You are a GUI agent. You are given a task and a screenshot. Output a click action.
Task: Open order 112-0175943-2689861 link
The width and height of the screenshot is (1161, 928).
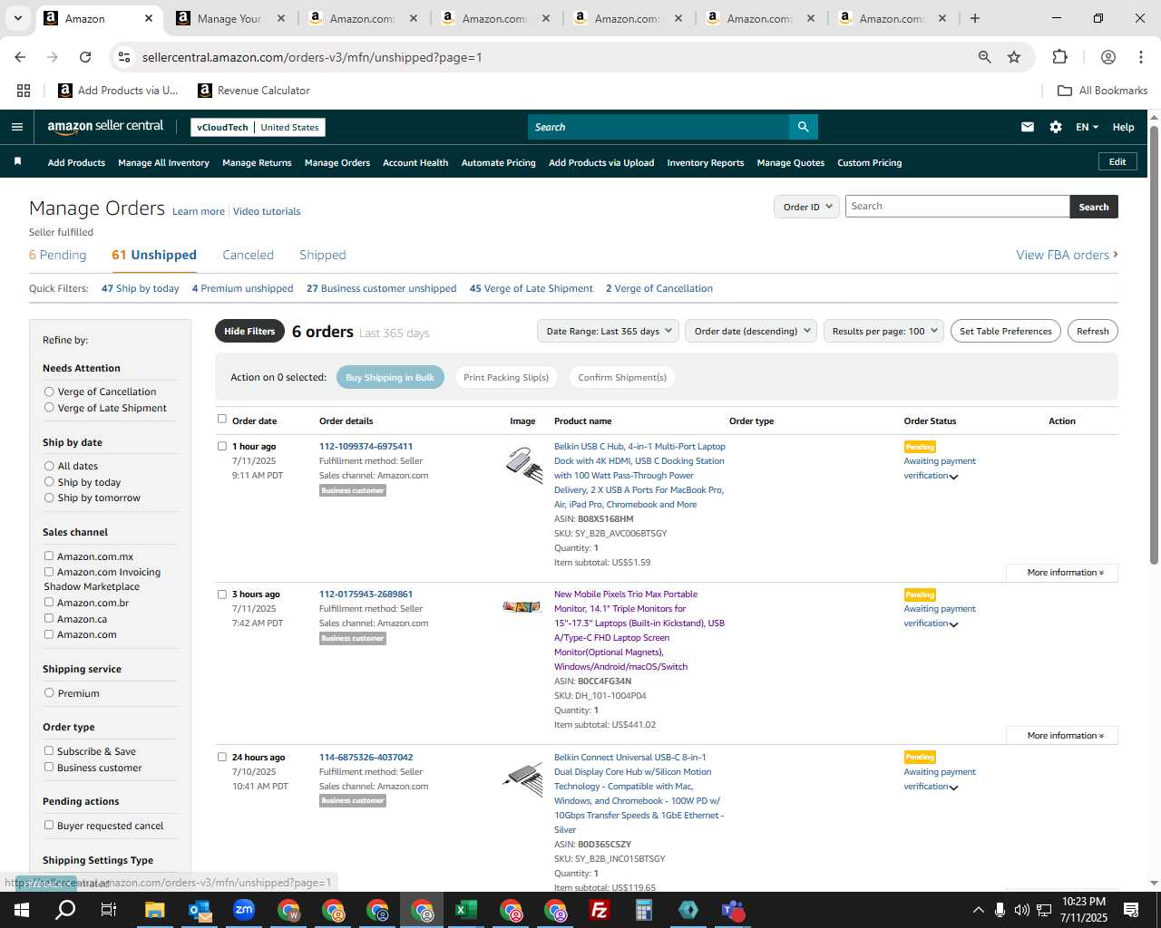click(x=366, y=594)
